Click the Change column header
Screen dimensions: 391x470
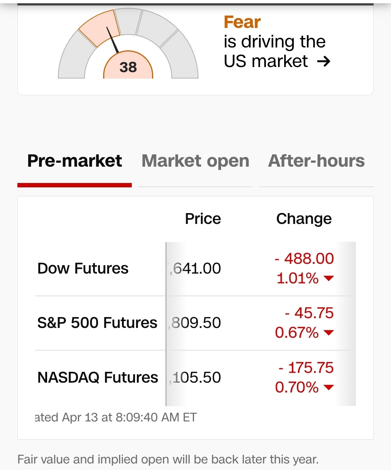pos(304,219)
